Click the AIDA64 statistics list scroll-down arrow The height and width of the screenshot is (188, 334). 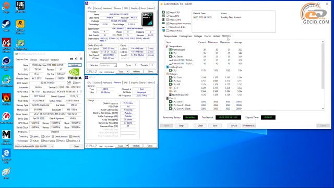(x=323, y=109)
